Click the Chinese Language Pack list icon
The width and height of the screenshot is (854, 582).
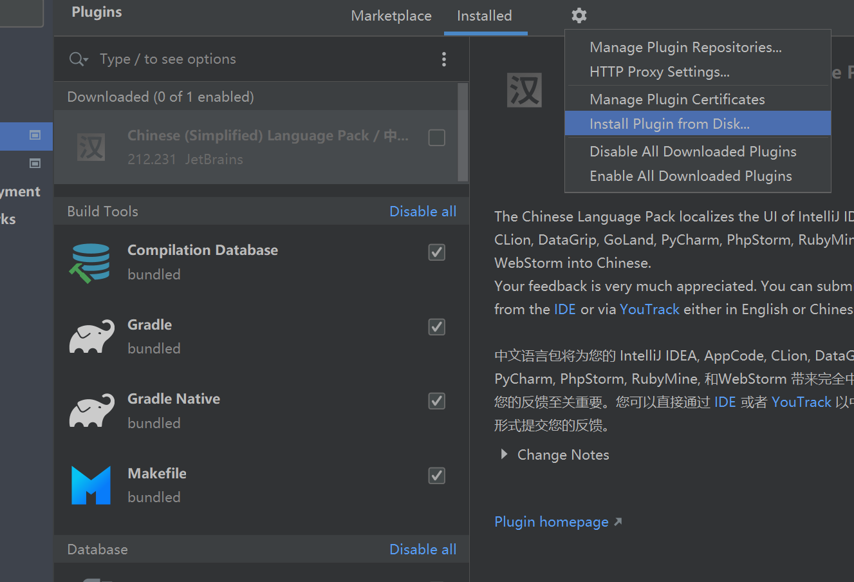tap(91, 147)
